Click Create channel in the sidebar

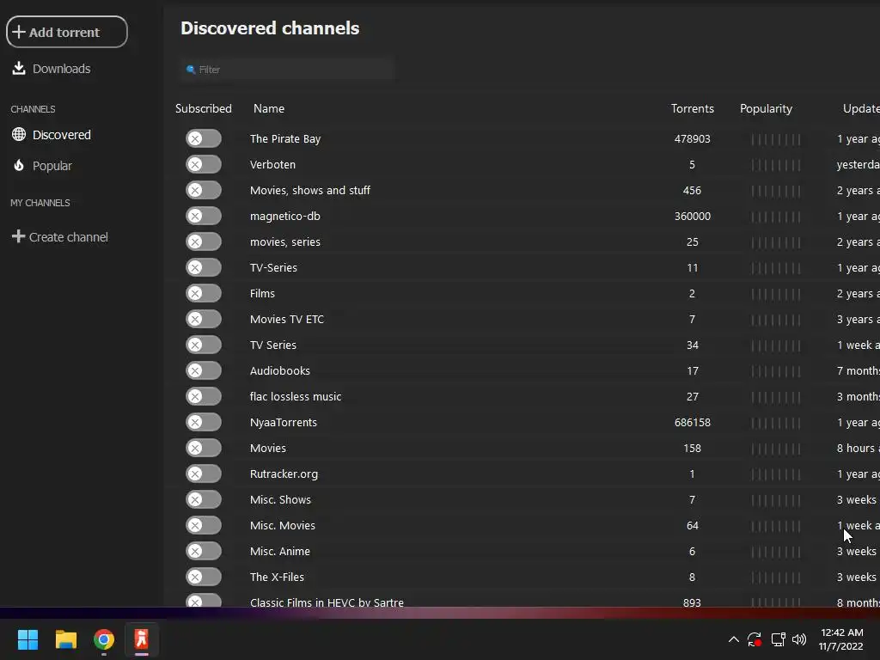(60, 237)
